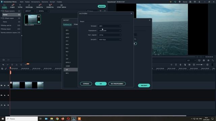The height and width of the screenshot is (121, 216).
Task: Open Firefox from the Windows taskbar
Action: click(x=63, y=119)
